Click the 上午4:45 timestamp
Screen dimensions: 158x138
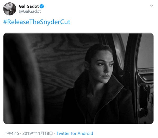11,133
